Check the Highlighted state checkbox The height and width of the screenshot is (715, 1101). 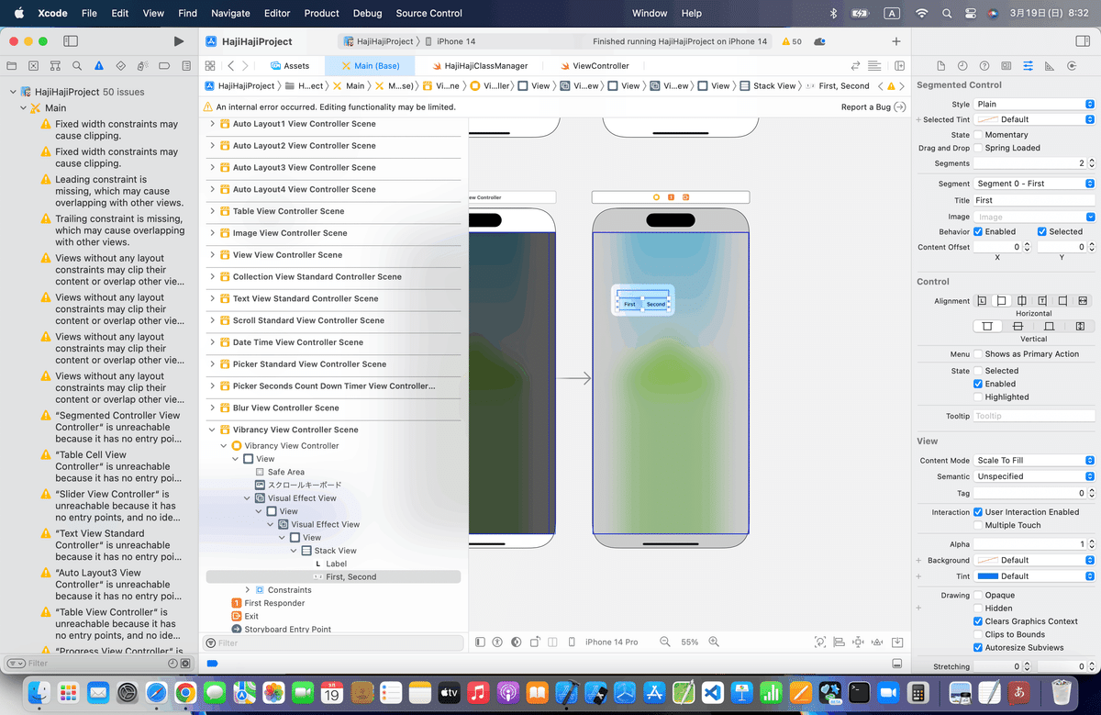click(978, 397)
